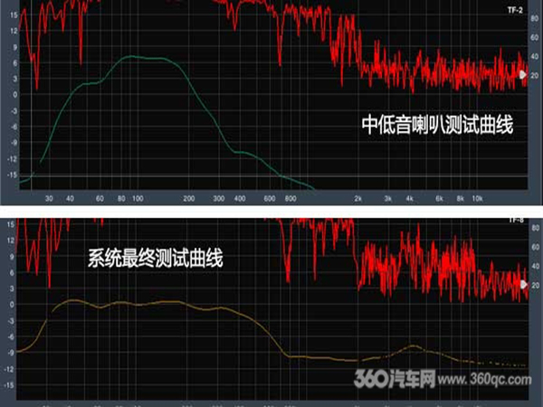This screenshot has height=407, width=543.
Task: Click the 100 Hz frequency axis label
Action: [138, 197]
